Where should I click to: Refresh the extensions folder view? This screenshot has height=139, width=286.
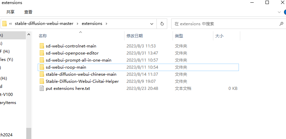tap(162, 24)
